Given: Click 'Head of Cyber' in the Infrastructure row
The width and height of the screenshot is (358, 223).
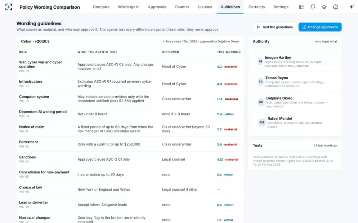Looking at the screenshot, I should [x=174, y=84].
